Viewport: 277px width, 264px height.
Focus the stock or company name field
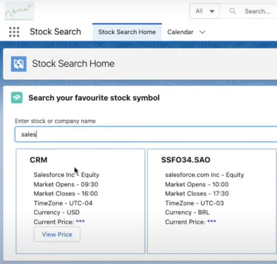(x=146, y=134)
